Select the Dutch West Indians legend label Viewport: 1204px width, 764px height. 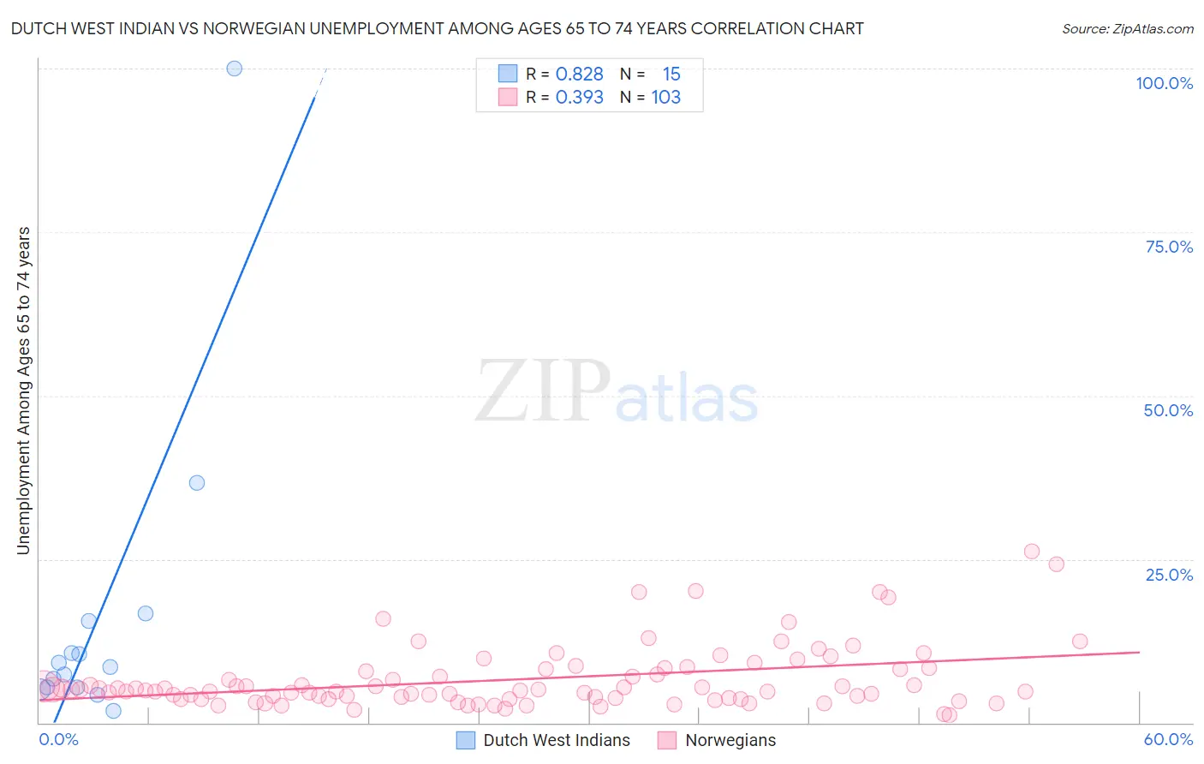click(x=557, y=740)
